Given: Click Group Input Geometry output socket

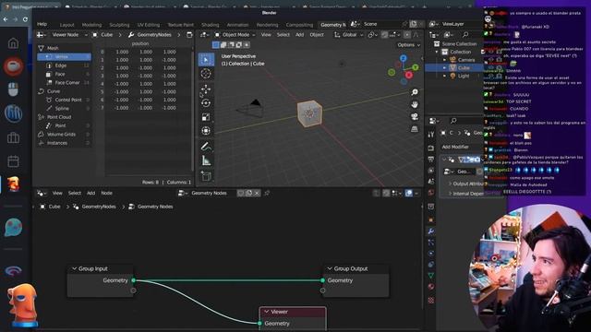Looking at the screenshot, I should click(x=133, y=280).
